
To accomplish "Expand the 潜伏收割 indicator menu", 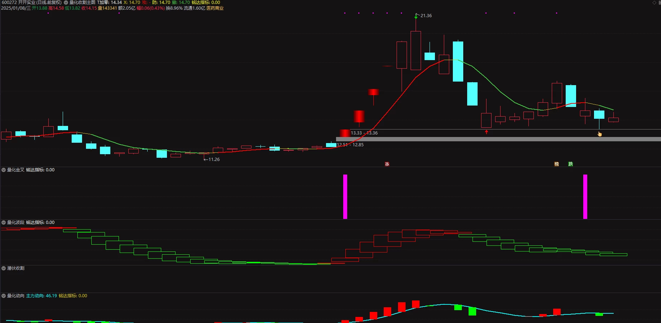I will tap(4, 268).
